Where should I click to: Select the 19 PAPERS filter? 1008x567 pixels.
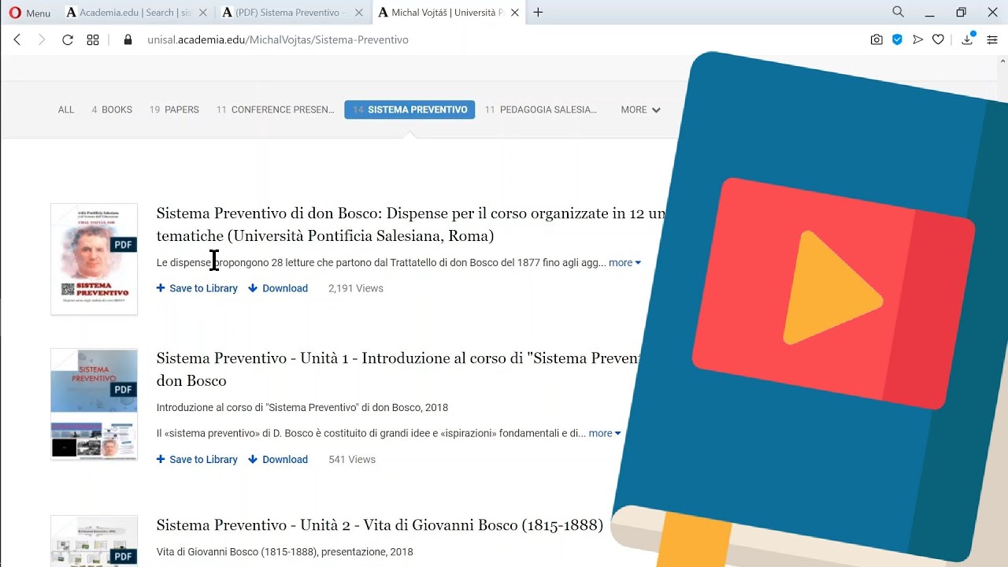174,109
